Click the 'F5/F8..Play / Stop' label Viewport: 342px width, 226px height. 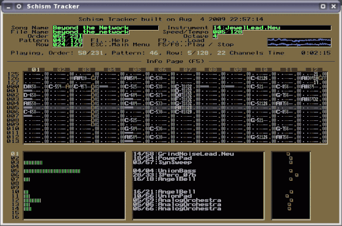tap(196, 45)
